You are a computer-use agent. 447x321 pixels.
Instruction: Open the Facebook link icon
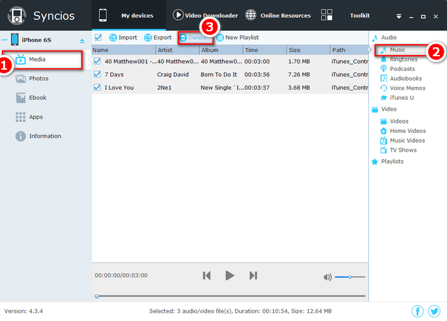coord(418,311)
